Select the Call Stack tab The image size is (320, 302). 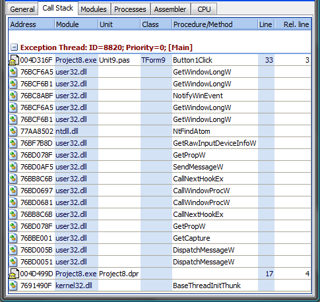click(x=58, y=8)
